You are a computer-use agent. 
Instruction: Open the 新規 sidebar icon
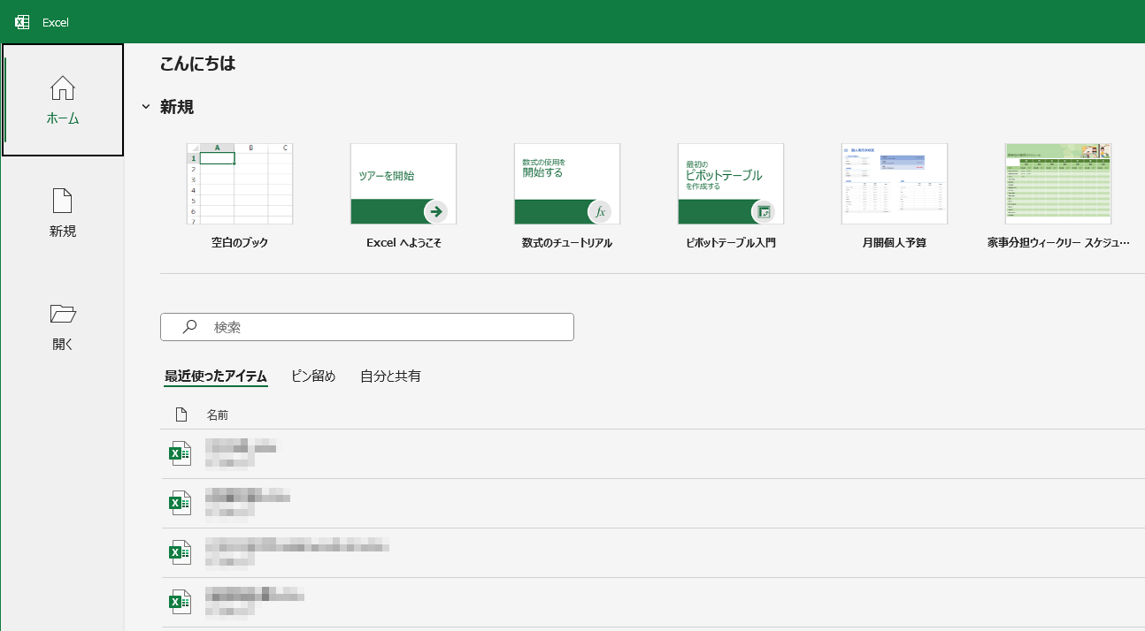click(62, 210)
